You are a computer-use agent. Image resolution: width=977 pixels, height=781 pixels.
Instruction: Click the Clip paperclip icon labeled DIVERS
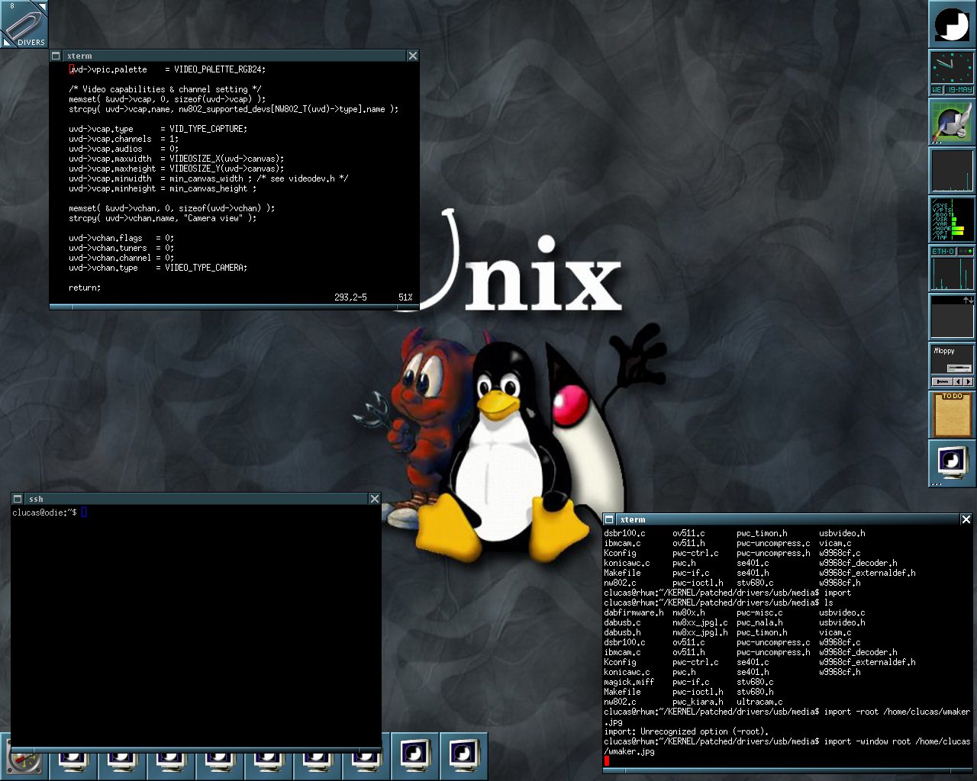click(x=24, y=24)
